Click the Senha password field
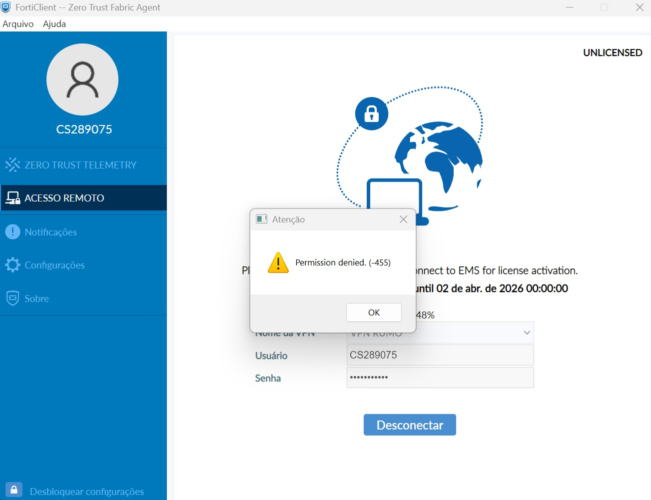Viewport: 651px width, 500px height. [x=440, y=377]
